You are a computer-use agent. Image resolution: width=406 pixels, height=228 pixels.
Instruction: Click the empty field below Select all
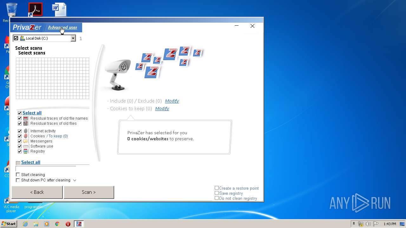pos(46,168)
